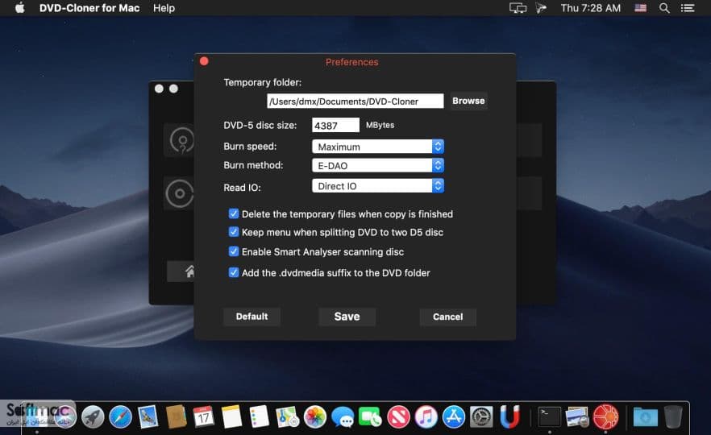Open Calendar showing 17 in dock
This screenshot has width=711, height=435.
(x=204, y=416)
